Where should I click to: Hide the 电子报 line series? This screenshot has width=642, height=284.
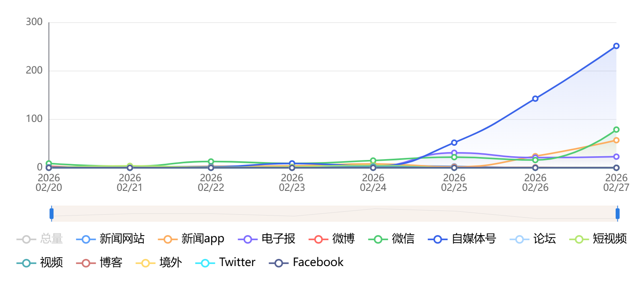click(267, 239)
